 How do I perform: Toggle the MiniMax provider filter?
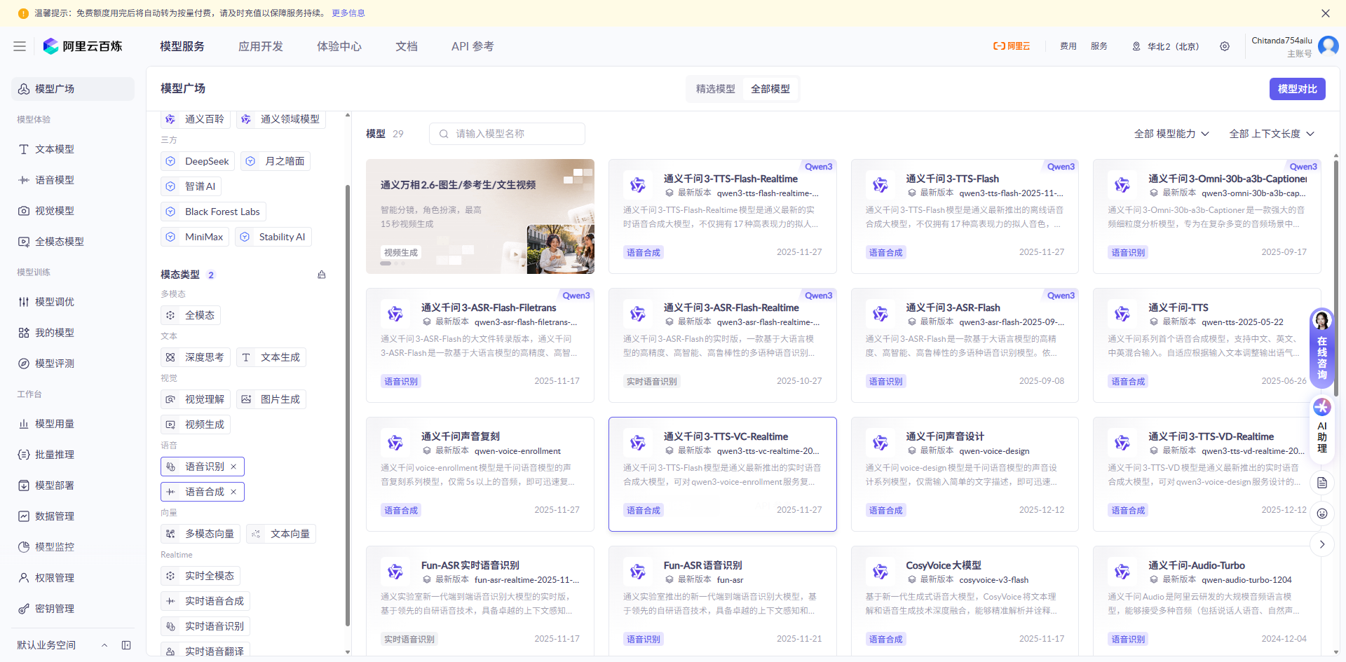click(194, 237)
